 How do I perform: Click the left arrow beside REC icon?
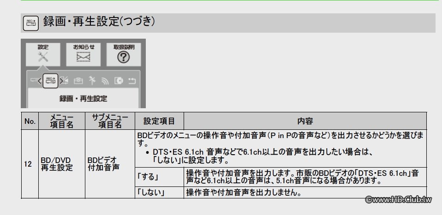(40, 81)
